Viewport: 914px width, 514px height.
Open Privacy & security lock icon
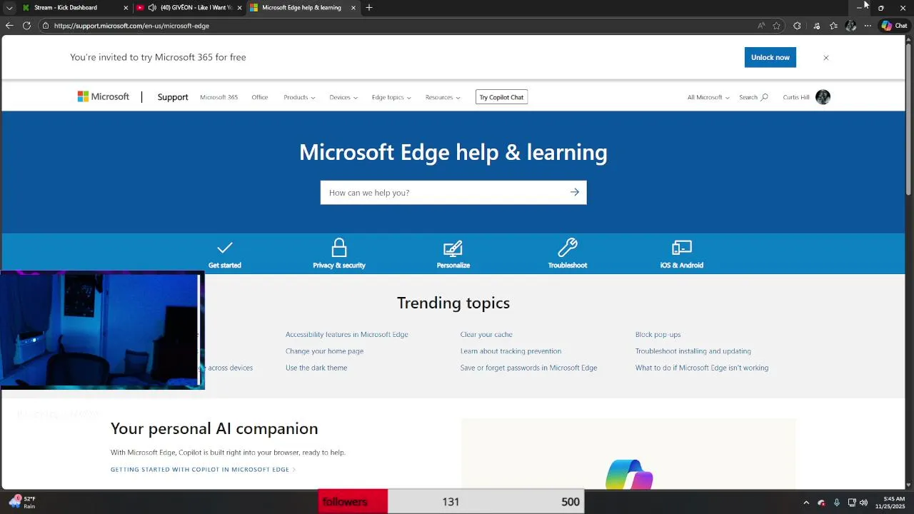tap(339, 248)
